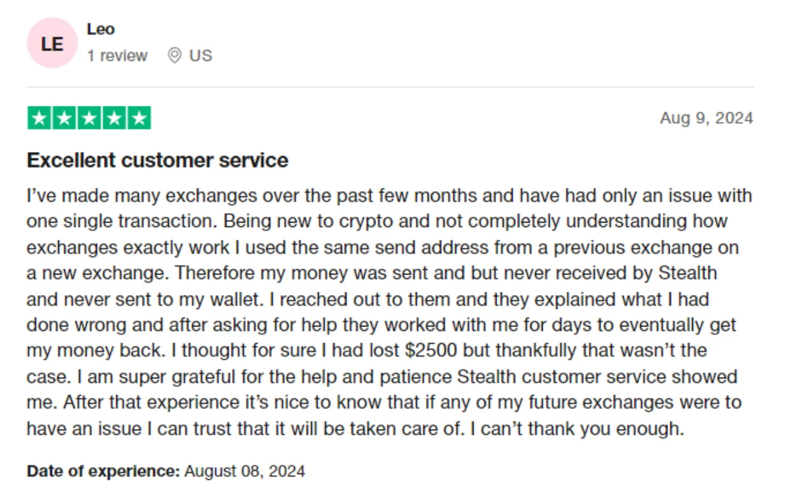The image size is (807, 481).
Task: Click the horizontal divider below reviewer info
Action: click(x=390, y=87)
